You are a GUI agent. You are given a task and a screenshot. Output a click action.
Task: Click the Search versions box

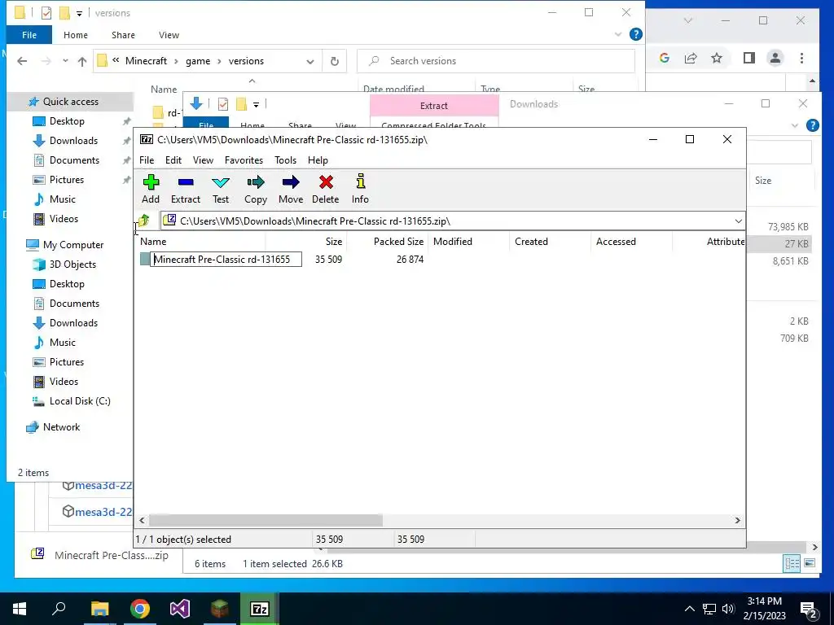496,61
